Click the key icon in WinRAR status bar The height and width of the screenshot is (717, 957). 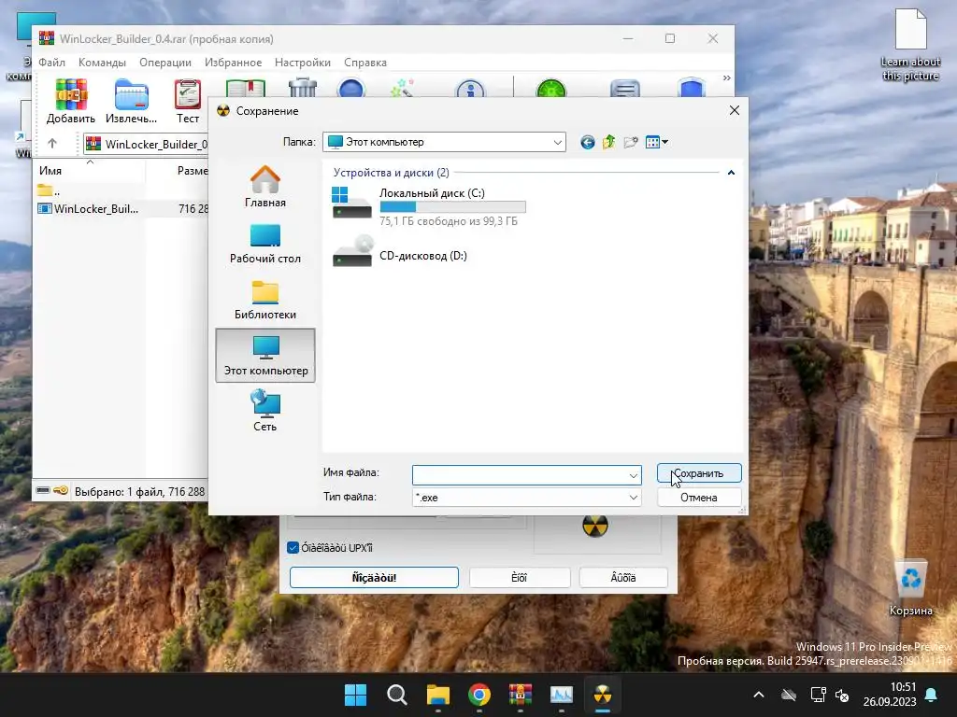61,490
